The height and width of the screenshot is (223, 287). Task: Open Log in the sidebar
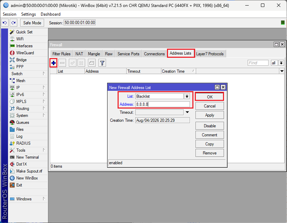(x=29, y=136)
